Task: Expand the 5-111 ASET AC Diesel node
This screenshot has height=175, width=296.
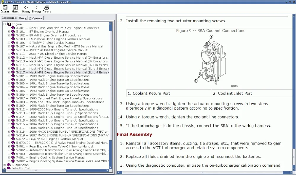Action: (x=9, y=54)
